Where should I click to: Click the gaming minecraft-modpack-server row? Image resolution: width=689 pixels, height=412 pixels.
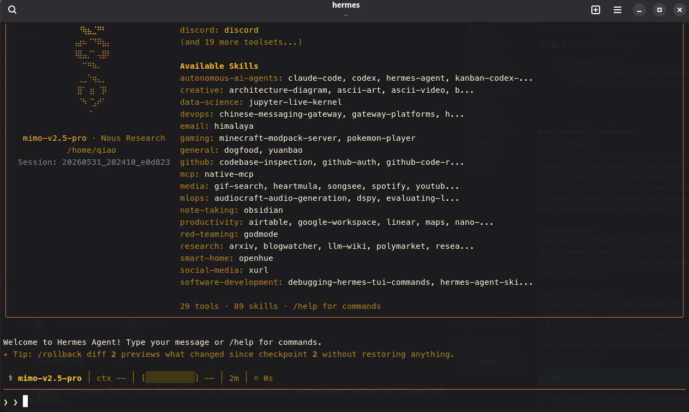coord(298,138)
